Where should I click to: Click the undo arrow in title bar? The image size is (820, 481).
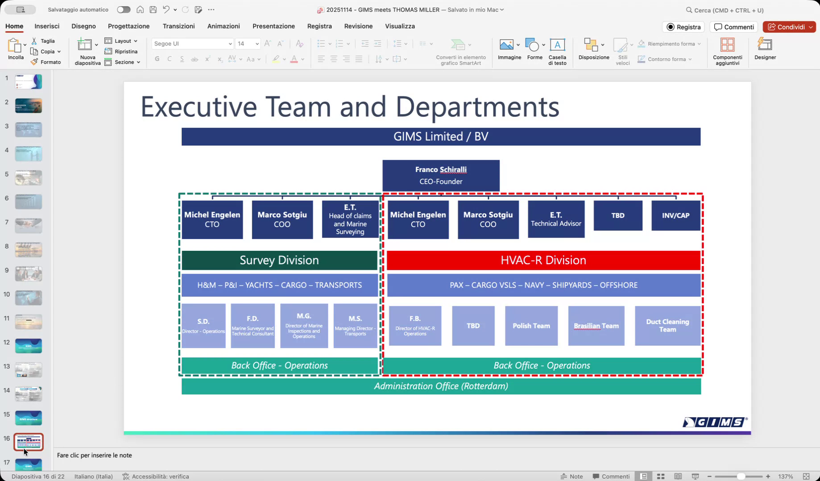(x=166, y=9)
